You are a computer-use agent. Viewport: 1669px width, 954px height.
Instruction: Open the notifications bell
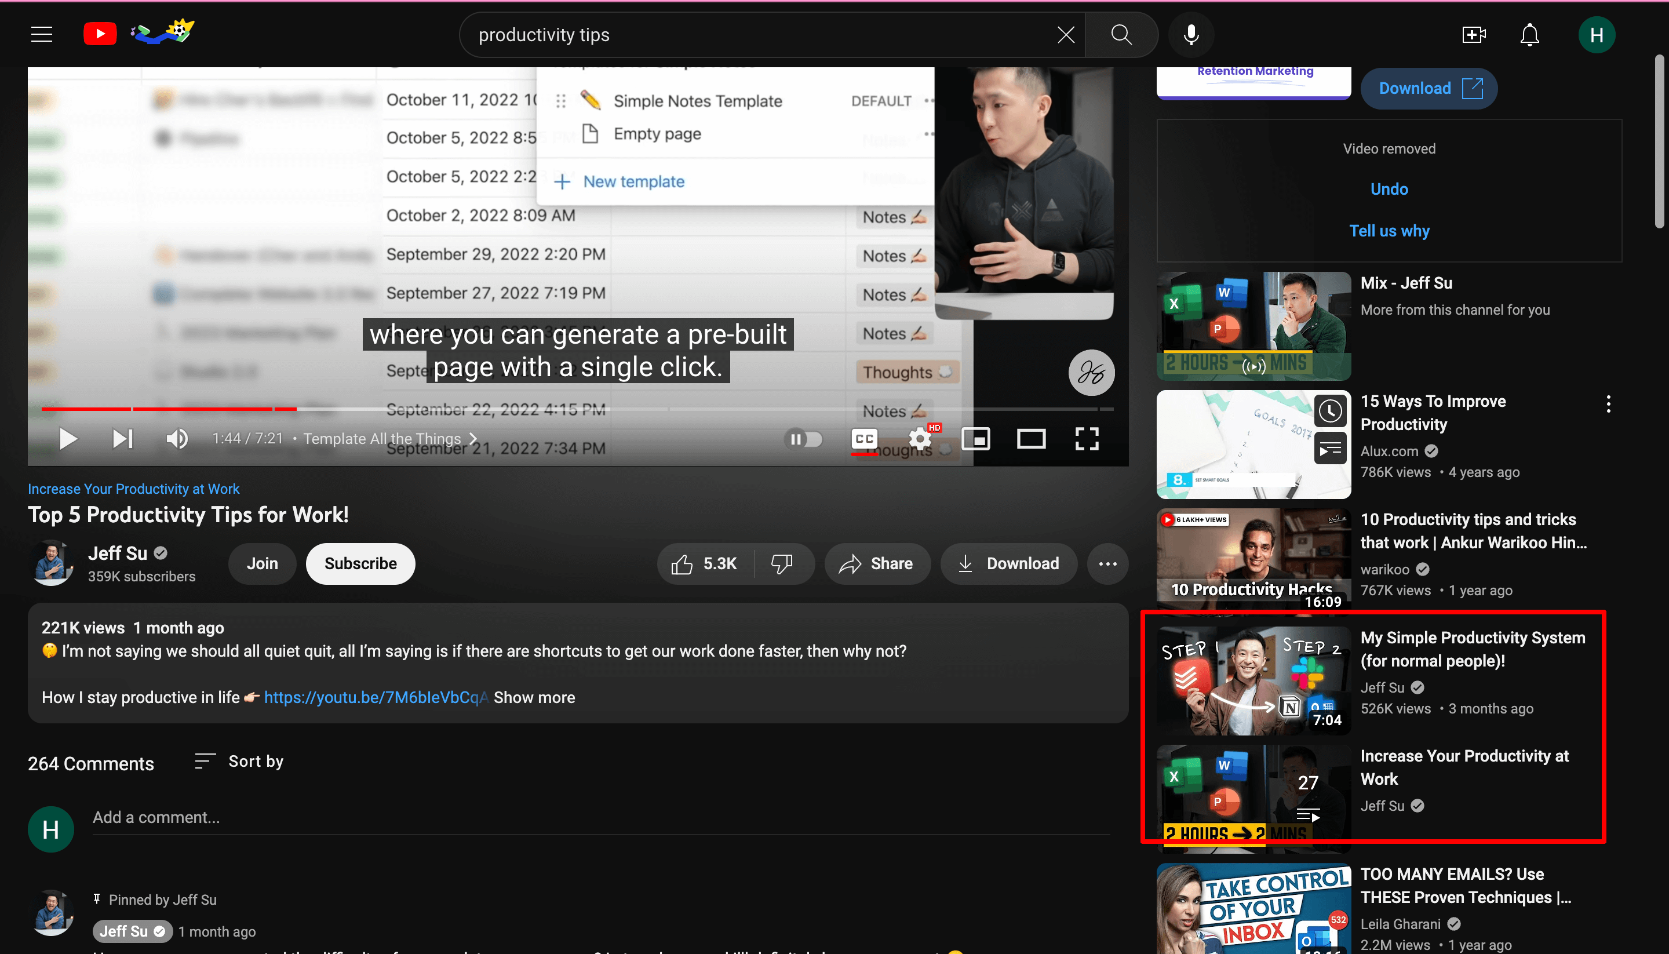coord(1529,35)
